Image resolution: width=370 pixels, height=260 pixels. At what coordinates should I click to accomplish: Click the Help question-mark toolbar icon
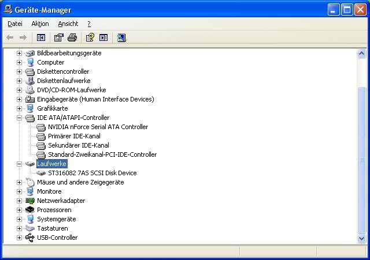[x=90, y=37]
